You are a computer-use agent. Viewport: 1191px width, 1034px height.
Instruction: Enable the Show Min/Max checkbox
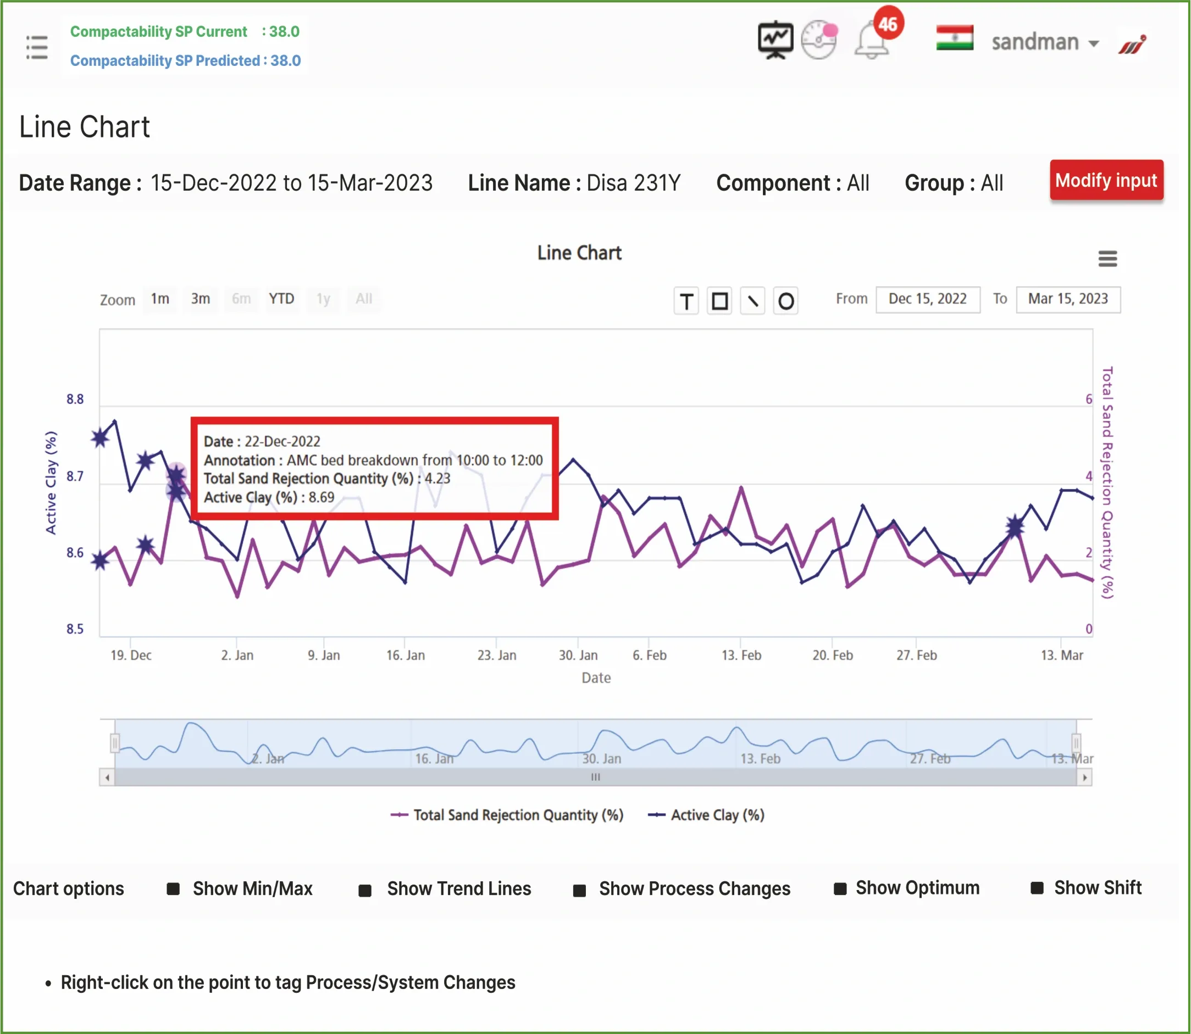click(x=173, y=889)
